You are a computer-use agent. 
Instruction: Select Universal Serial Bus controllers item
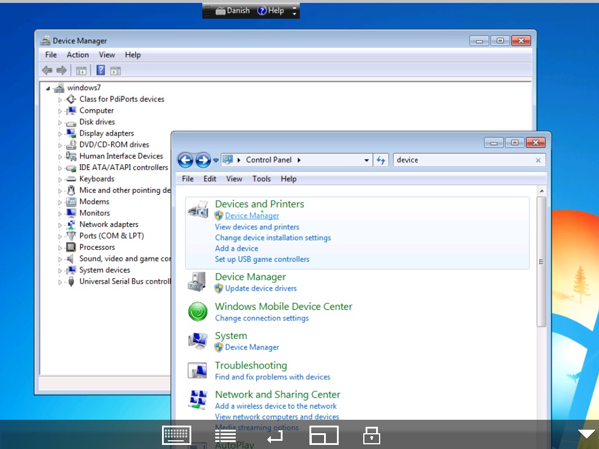pos(125,281)
